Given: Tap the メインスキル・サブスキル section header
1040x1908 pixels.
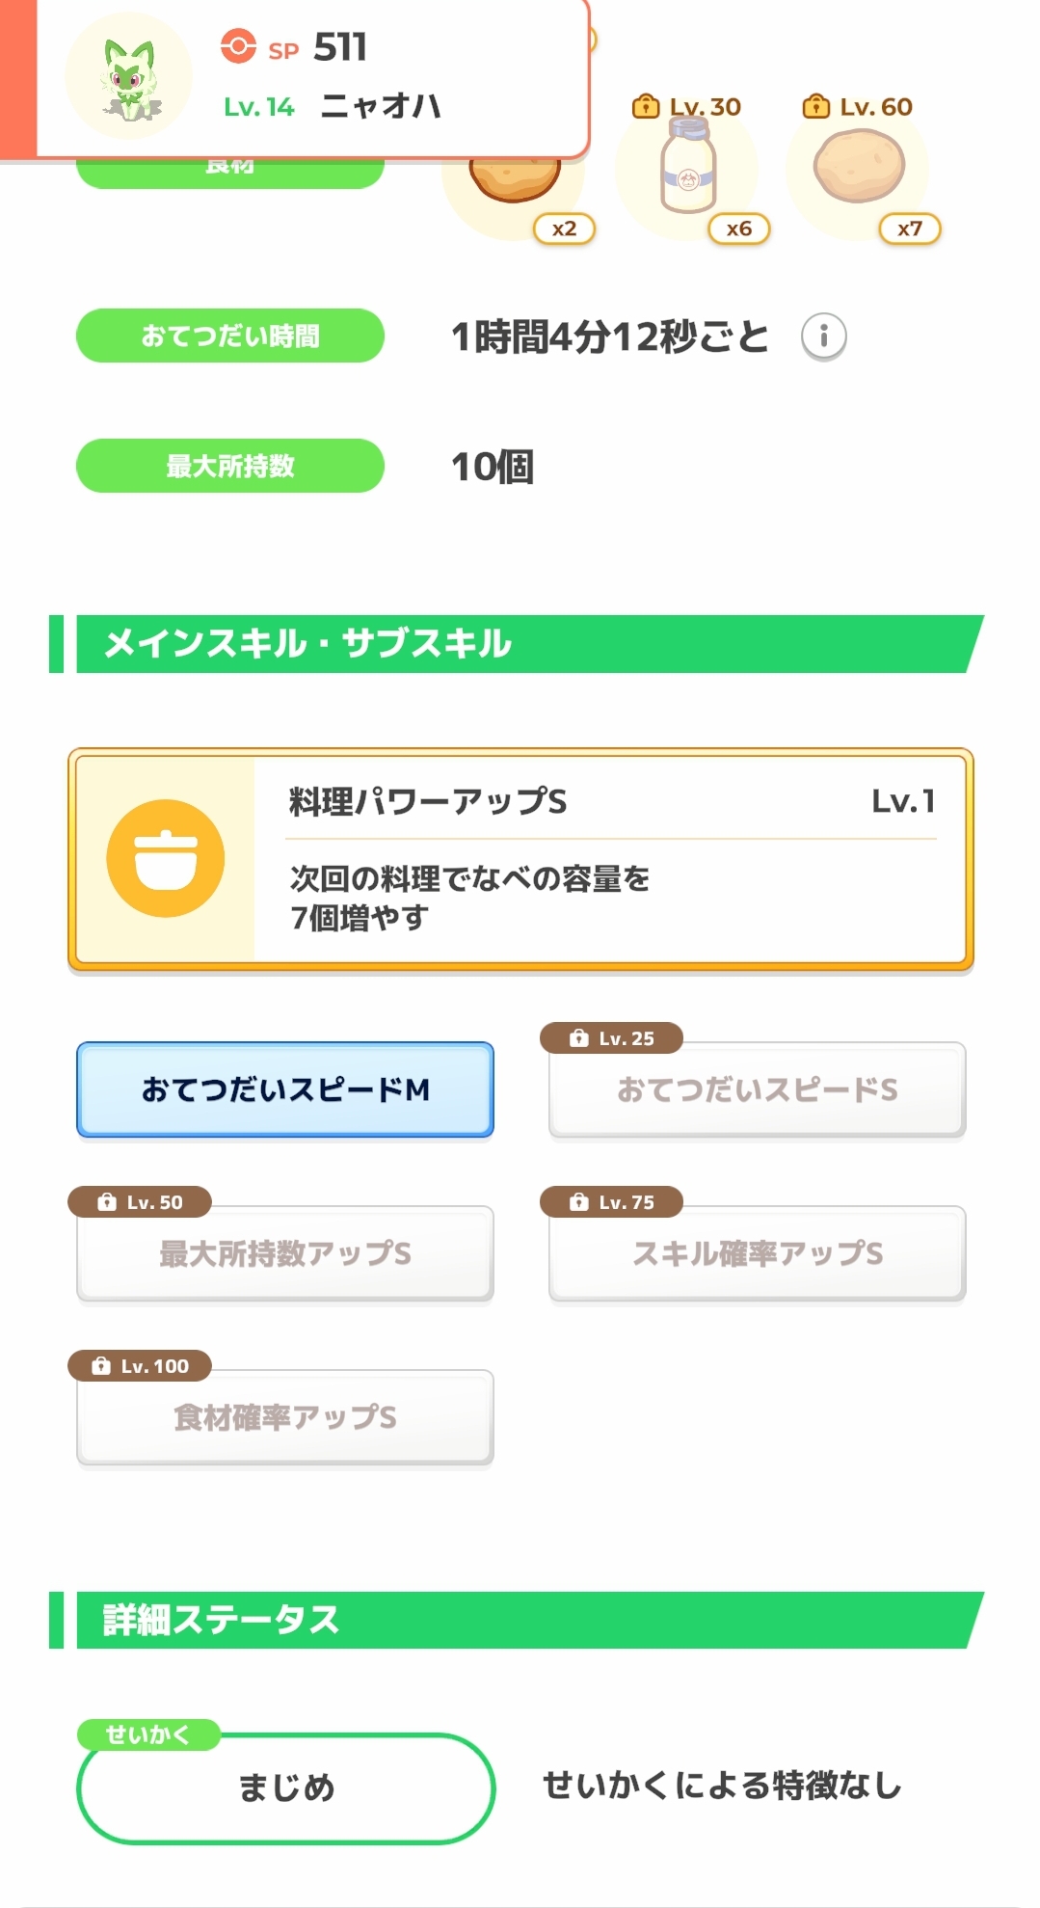Looking at the screenshot, I should 520,644.
